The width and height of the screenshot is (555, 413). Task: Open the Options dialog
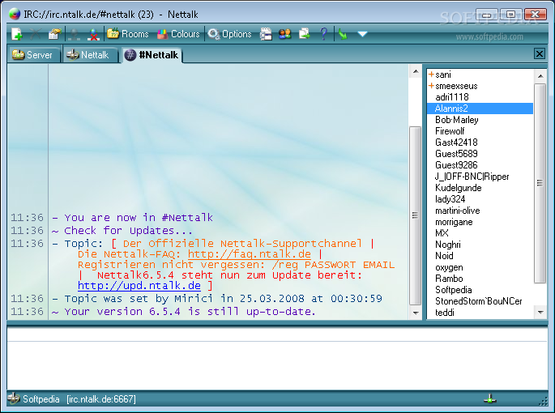pos(229,34)
